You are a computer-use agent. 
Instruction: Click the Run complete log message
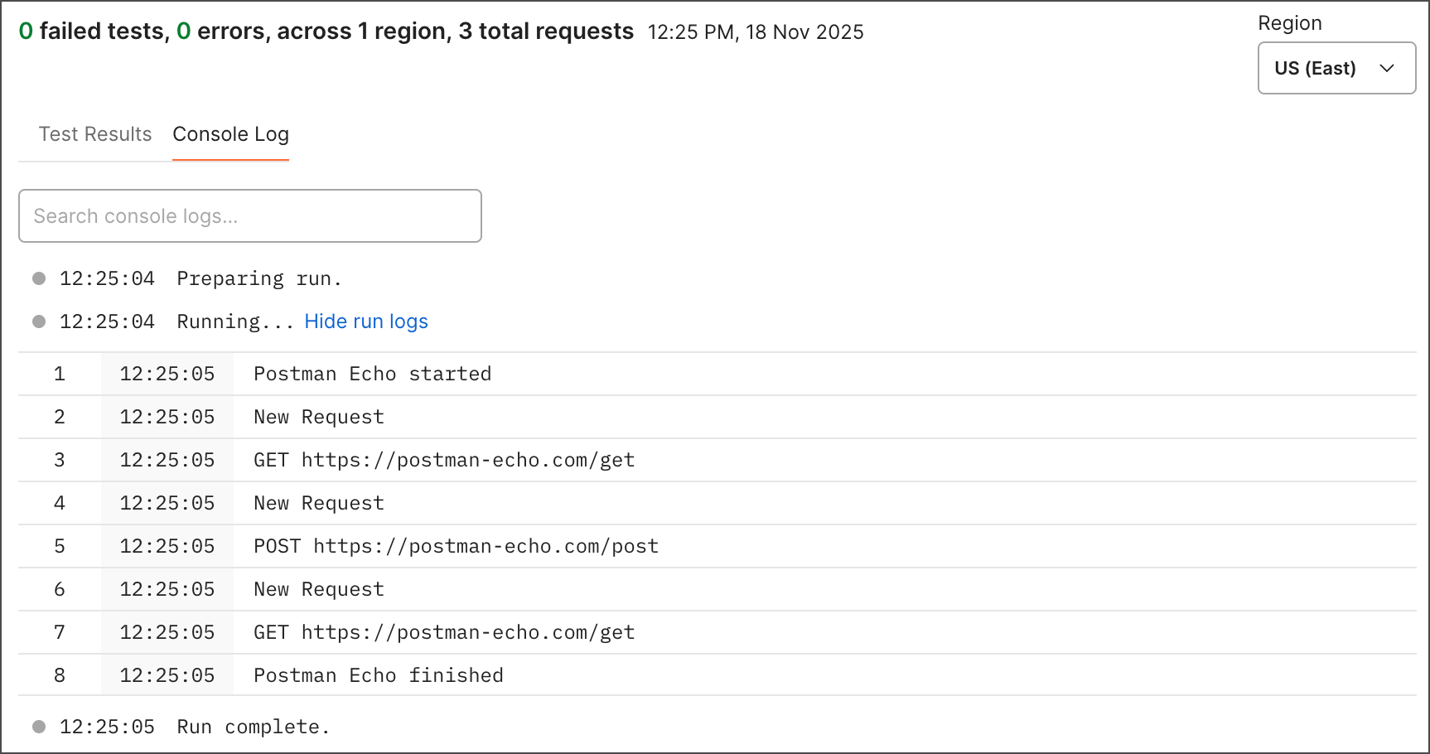[x=254, y=727]
